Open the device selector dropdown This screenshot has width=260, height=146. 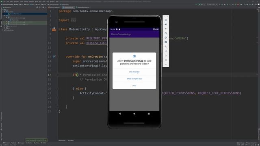[212, 4]
